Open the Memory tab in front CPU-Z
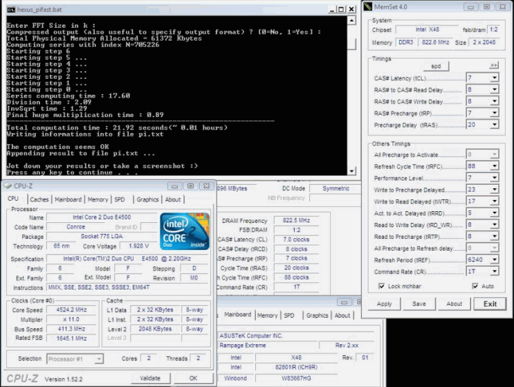514x387 pixels. (x=98, y=199)
